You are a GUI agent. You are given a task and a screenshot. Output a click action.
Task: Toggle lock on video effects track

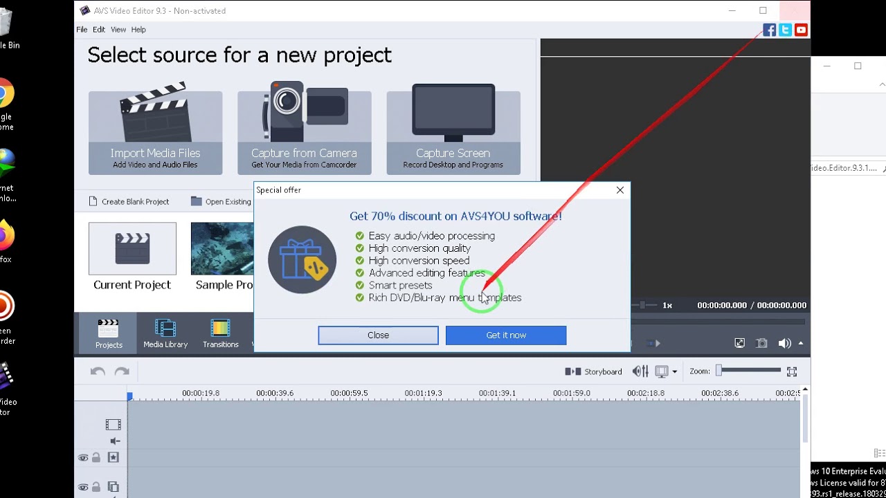point(96,458)
